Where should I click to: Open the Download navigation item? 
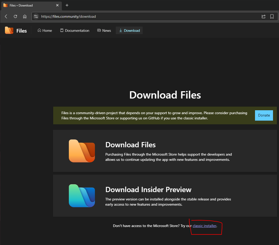click(129, 30)
